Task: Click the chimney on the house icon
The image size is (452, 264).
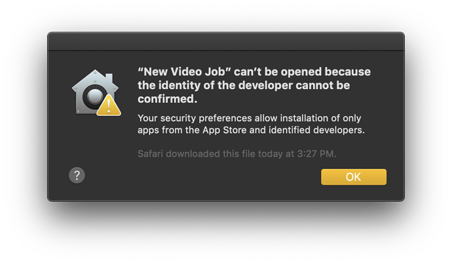Action: point(109,77)
